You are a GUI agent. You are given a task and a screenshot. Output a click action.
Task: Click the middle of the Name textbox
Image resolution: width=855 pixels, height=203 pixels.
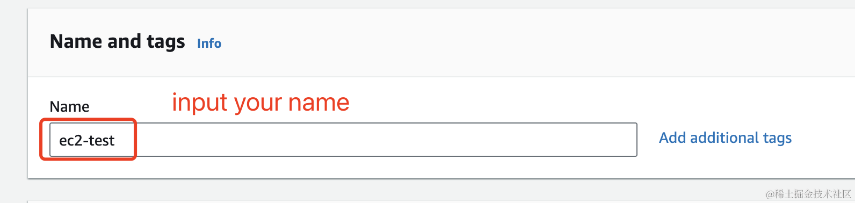(x=343, y=140)
